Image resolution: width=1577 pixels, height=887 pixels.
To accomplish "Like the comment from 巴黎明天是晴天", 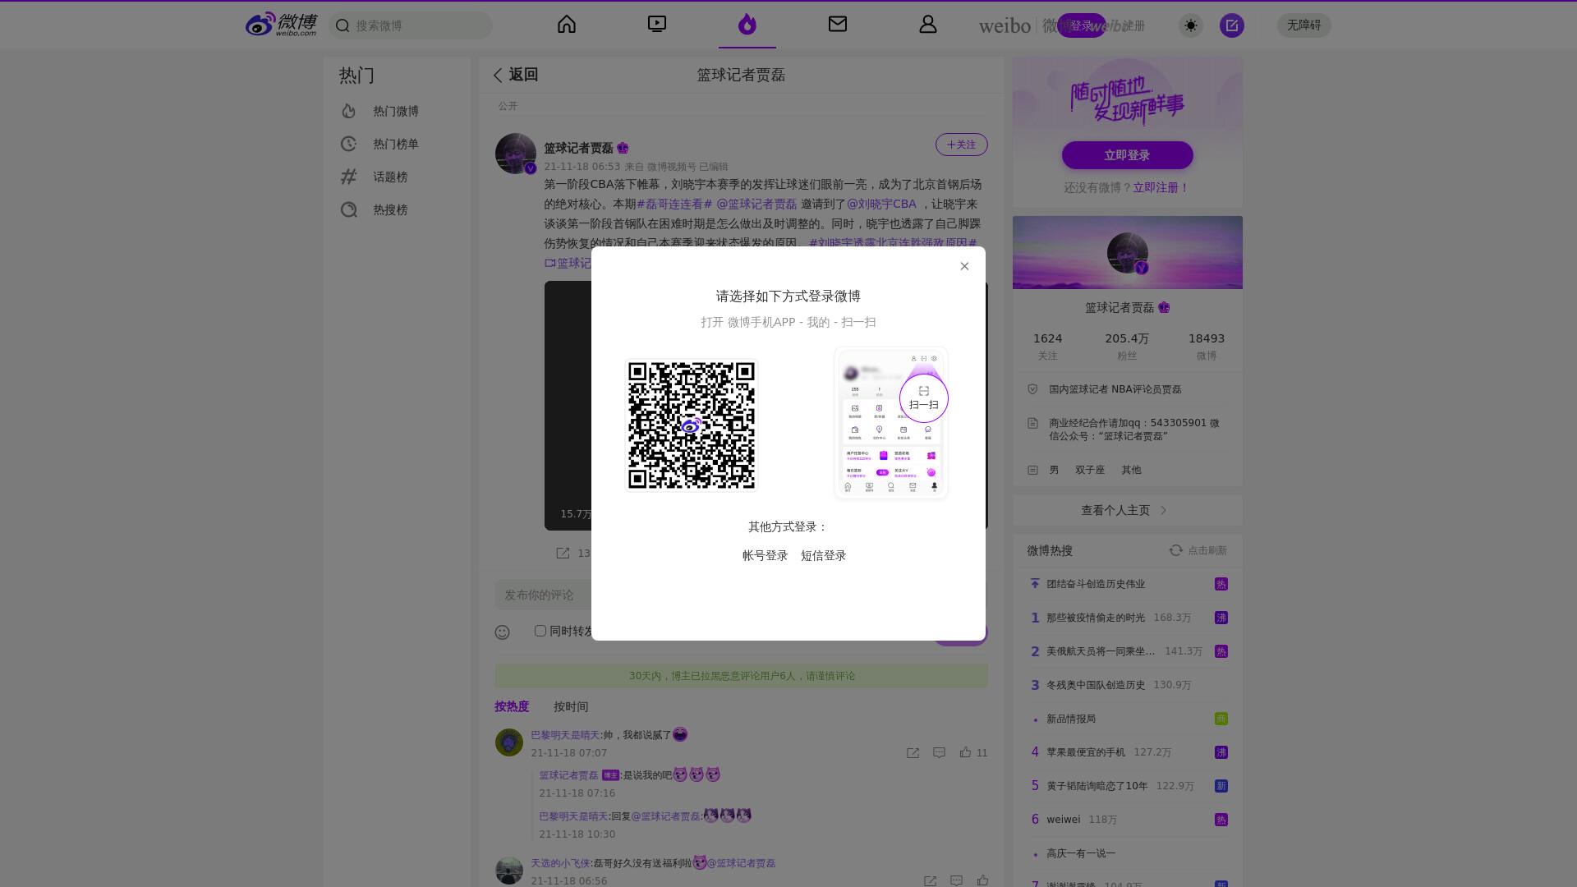I will 966,752.
